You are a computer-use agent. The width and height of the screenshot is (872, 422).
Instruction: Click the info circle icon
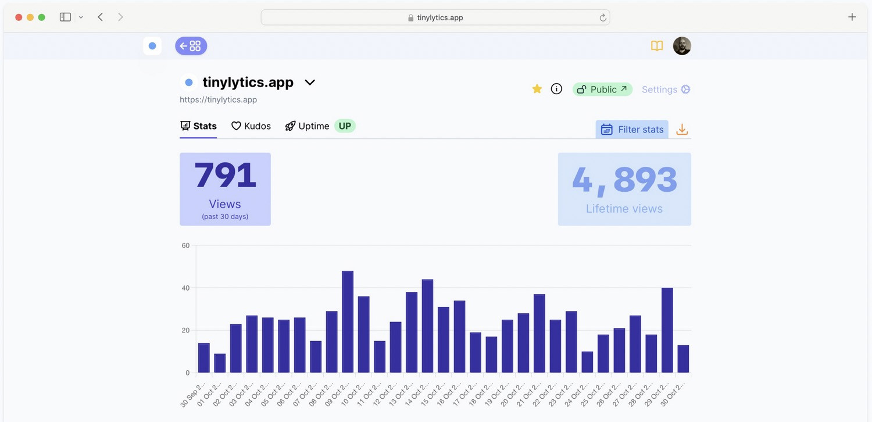pos(556,89)
